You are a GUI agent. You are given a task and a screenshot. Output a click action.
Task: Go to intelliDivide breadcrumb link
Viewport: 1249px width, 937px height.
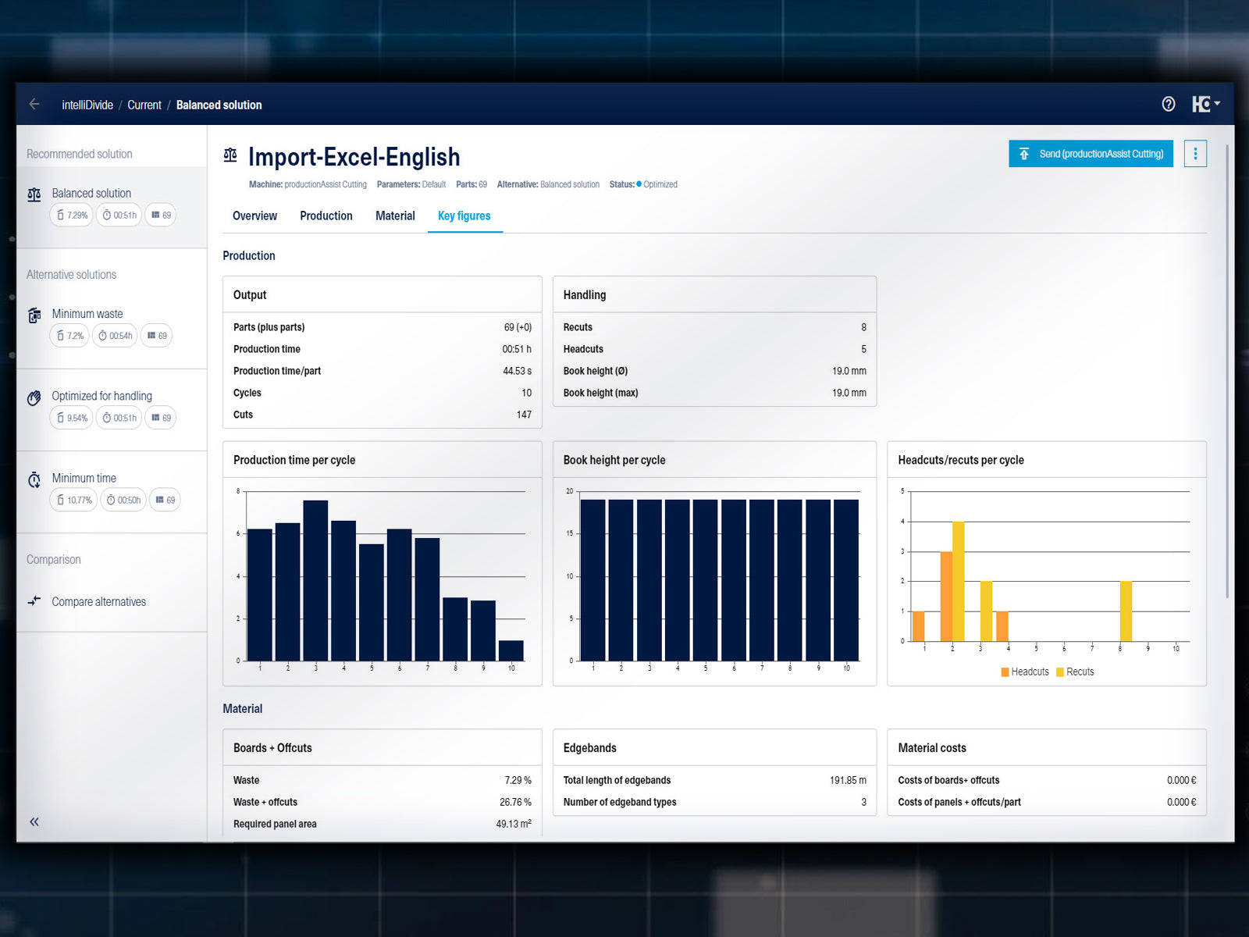click(87, 105)
